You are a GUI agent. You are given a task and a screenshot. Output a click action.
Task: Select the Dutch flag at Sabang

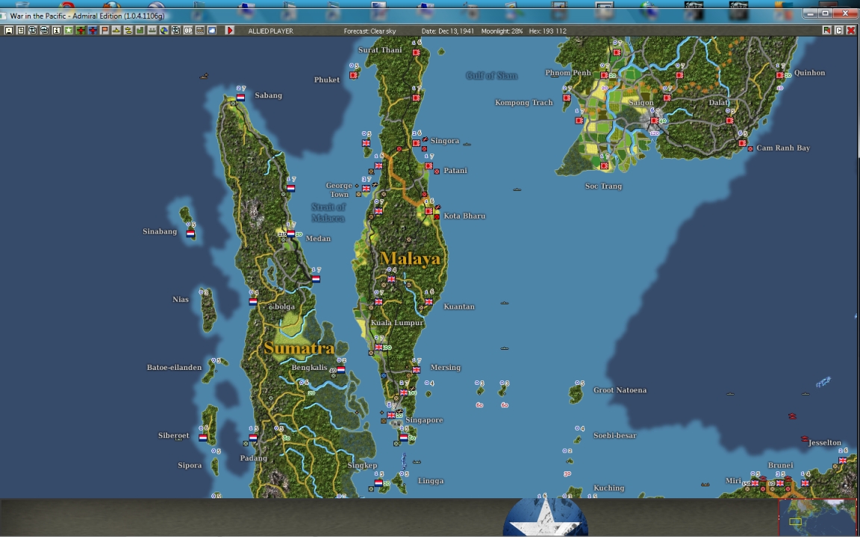point(240,98)
